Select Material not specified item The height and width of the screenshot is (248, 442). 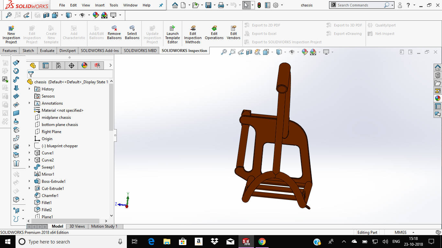click(59, 110)
